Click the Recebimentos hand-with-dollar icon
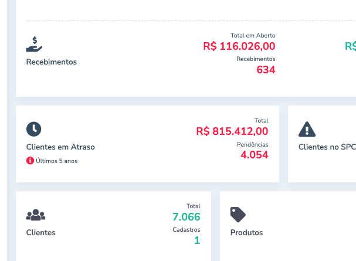The width and height of the screenshot is (356, 261). tap(35, 44)
